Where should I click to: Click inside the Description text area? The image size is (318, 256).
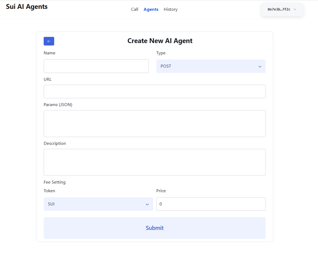click(154, 162)
